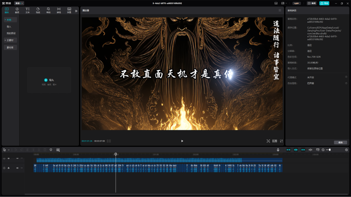Click the timeline cover settings icon
This screenshot has height=197, width=351.
pos(318,150)
